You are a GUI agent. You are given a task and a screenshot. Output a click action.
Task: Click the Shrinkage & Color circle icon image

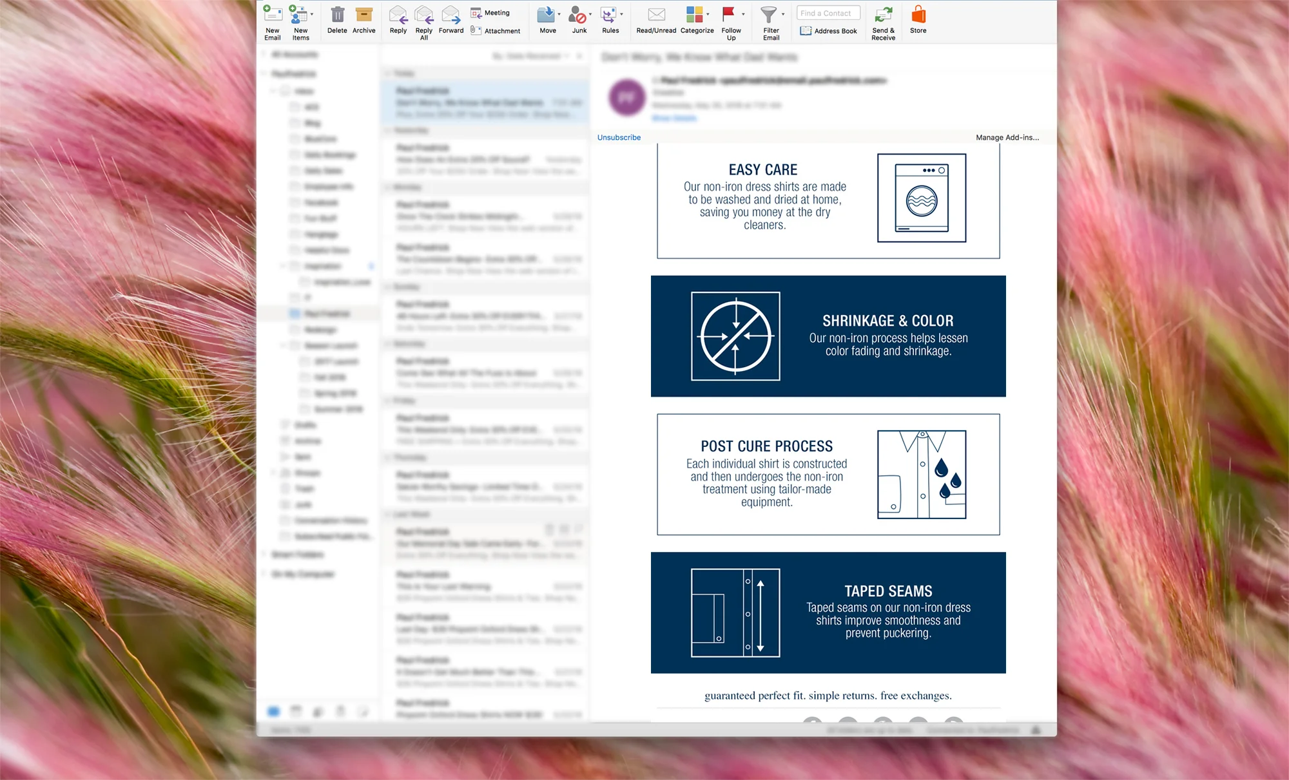735,336
